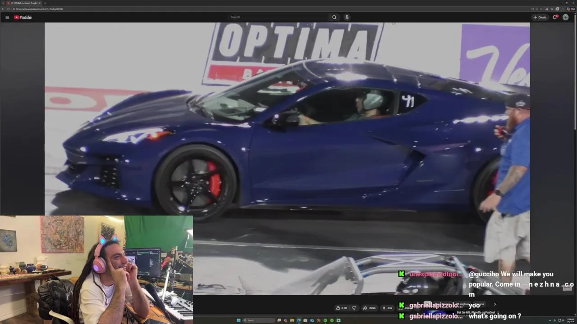Open the browser extensions puzzle icon
This screenshot has height=324, width=577.
coord(552,9)
